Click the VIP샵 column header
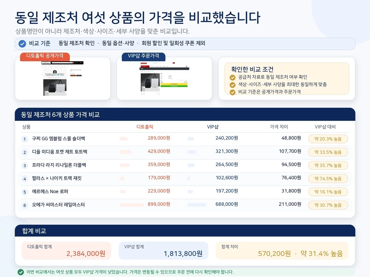Viewport: 370px width, 277px height. pos(213,127)
